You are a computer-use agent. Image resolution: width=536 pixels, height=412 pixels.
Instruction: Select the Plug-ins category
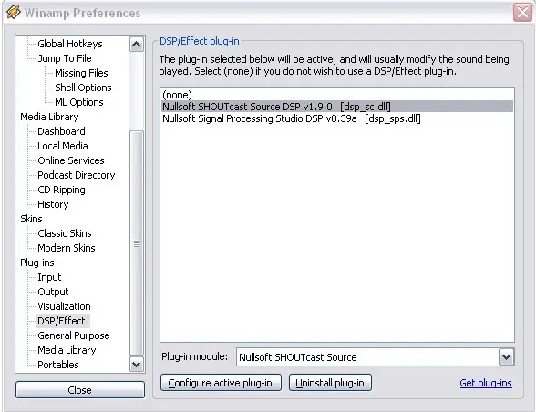click(x=36, y=263)
